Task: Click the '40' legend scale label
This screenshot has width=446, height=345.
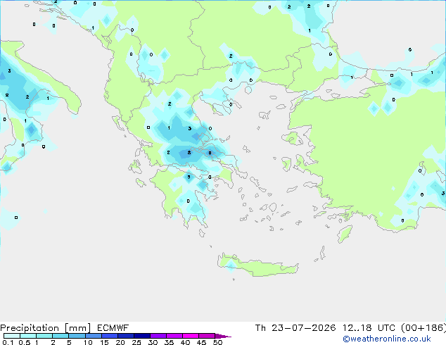Action: [x=185, y=342]
